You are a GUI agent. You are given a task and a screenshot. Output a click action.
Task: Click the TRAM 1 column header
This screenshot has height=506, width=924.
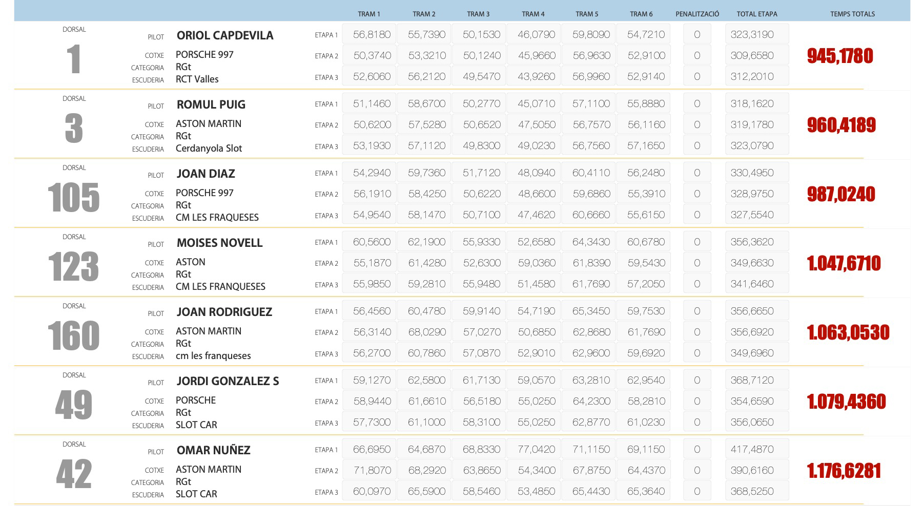pyautogui.click(x=368, y=14)
